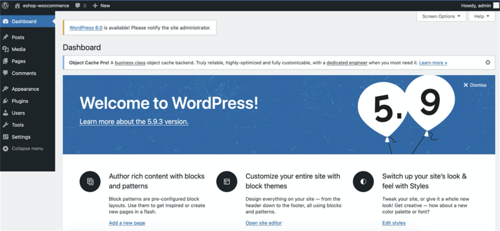Click the dedicated engineer link
Image resolution: width=500 pixels, height=231 pixels.
point(347,63)
